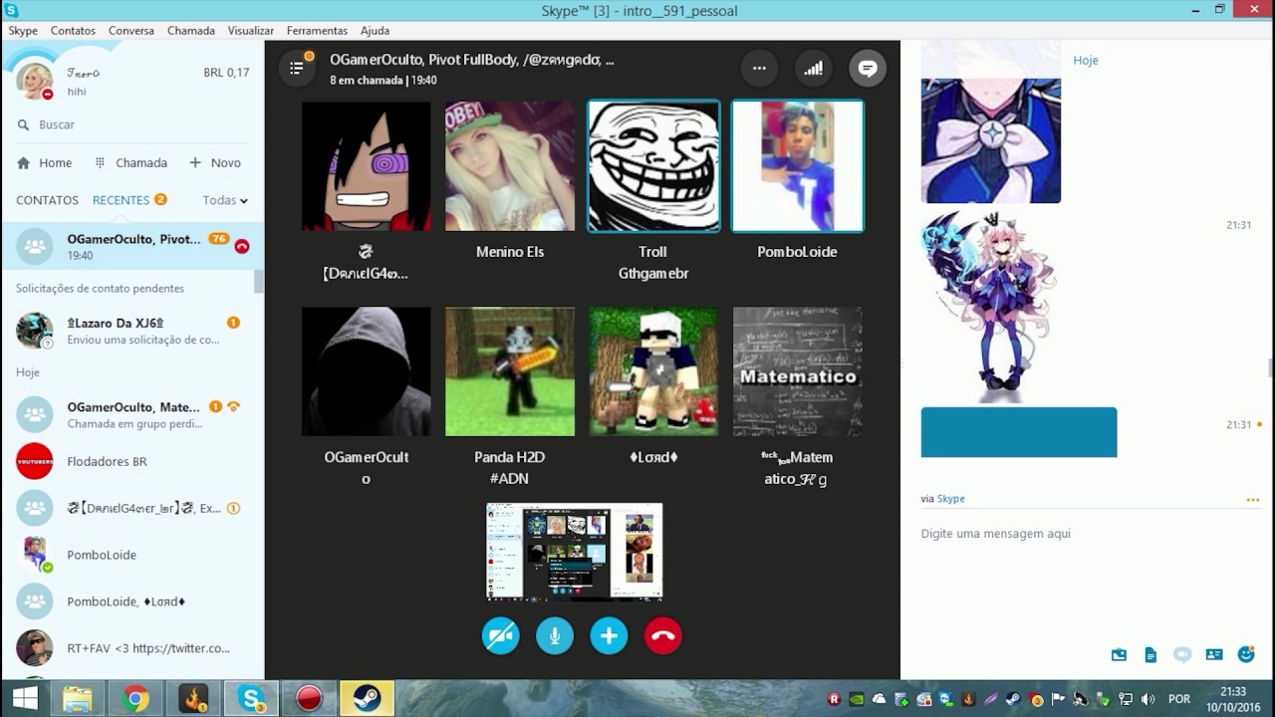
Task: Open the Flodadores BR conversation
Action: tap(131, 461)
